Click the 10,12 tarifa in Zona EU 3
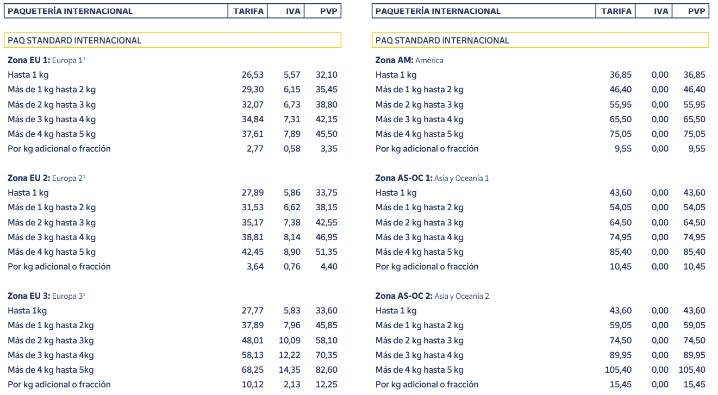 pos(253,385)
